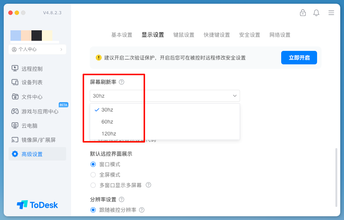Open 游戏与应用中心 gamepad icon
Screen dimensions: 344x220
[x=15, y=111]
